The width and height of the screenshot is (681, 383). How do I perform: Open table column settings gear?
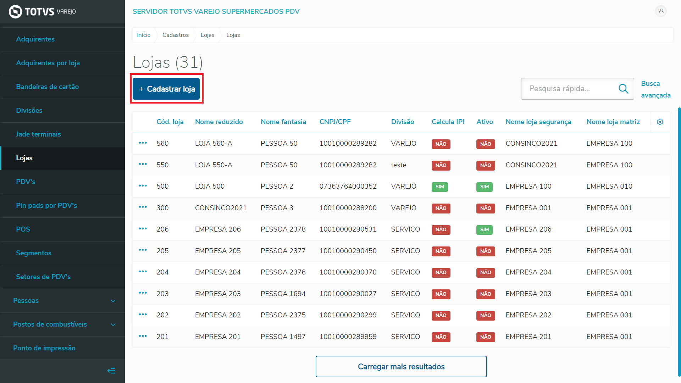(660, 122)
